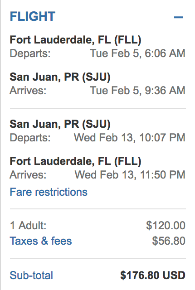Click the Arrives label under outbound San Juan

coord(28,91)
